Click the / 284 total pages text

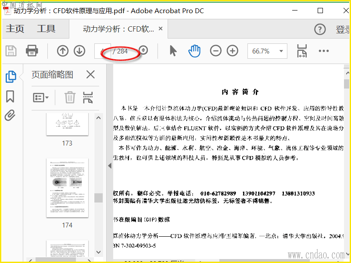(120, 51)
